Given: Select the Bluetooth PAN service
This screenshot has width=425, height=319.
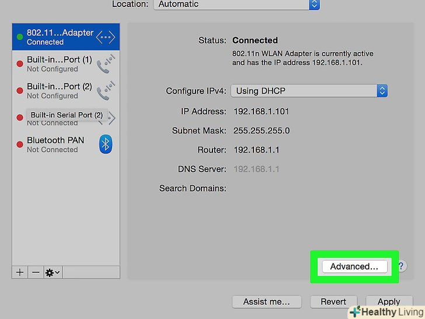Looking at the screenshot, I should 66,144.
